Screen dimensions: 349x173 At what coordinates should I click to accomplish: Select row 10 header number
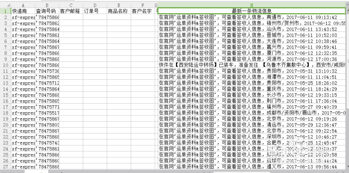click(6, 65)
